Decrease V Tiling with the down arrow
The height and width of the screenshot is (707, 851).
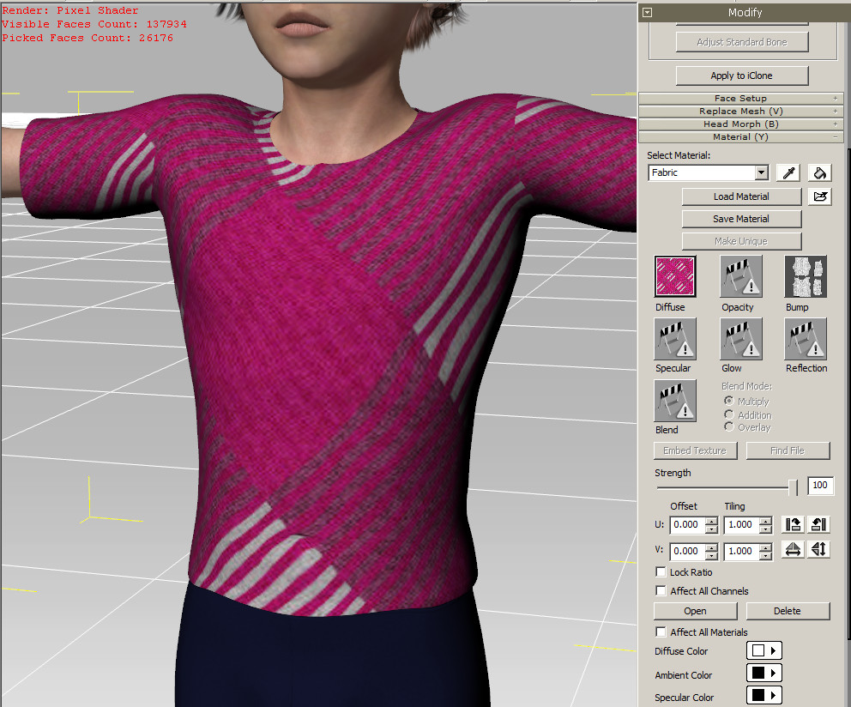coord(766,555)
